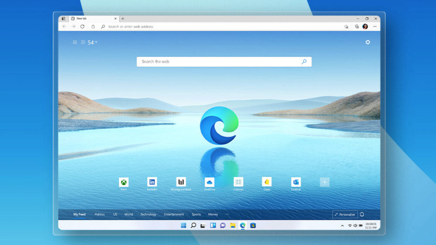Open the Favorites star icon

coord(346,27)
